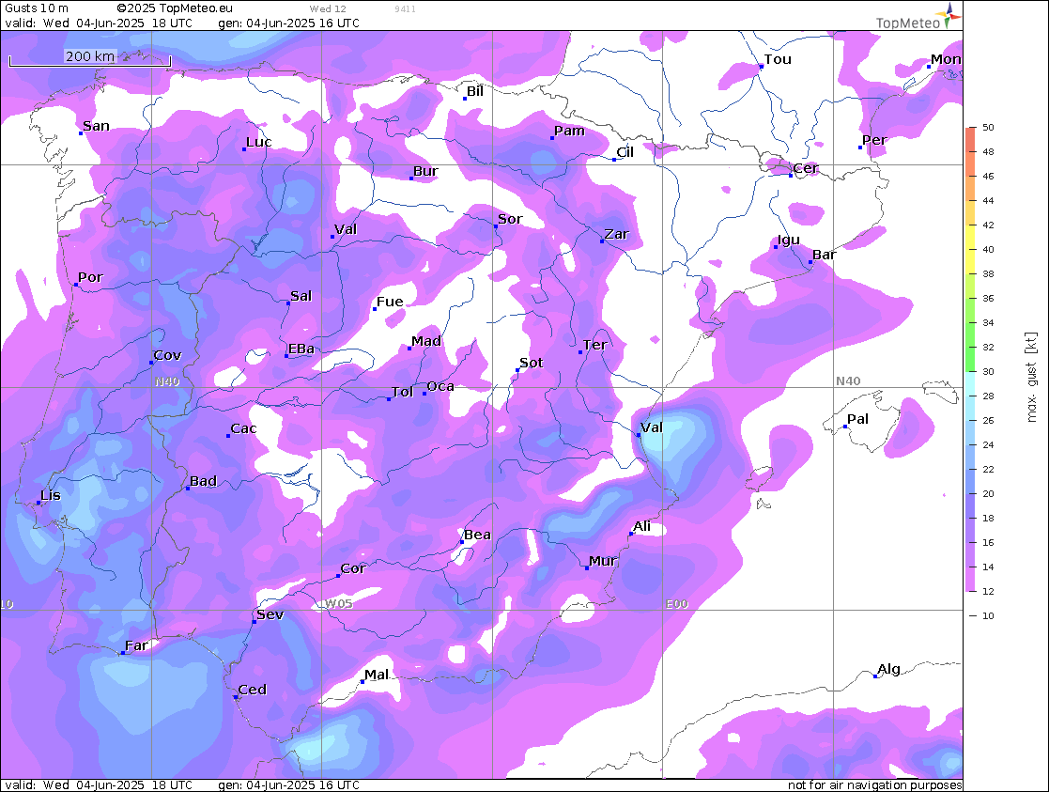The height and width of the screenshot is (792, 1049).
Task: Click the "Wed 12" header label
Action: coord(328,8)
